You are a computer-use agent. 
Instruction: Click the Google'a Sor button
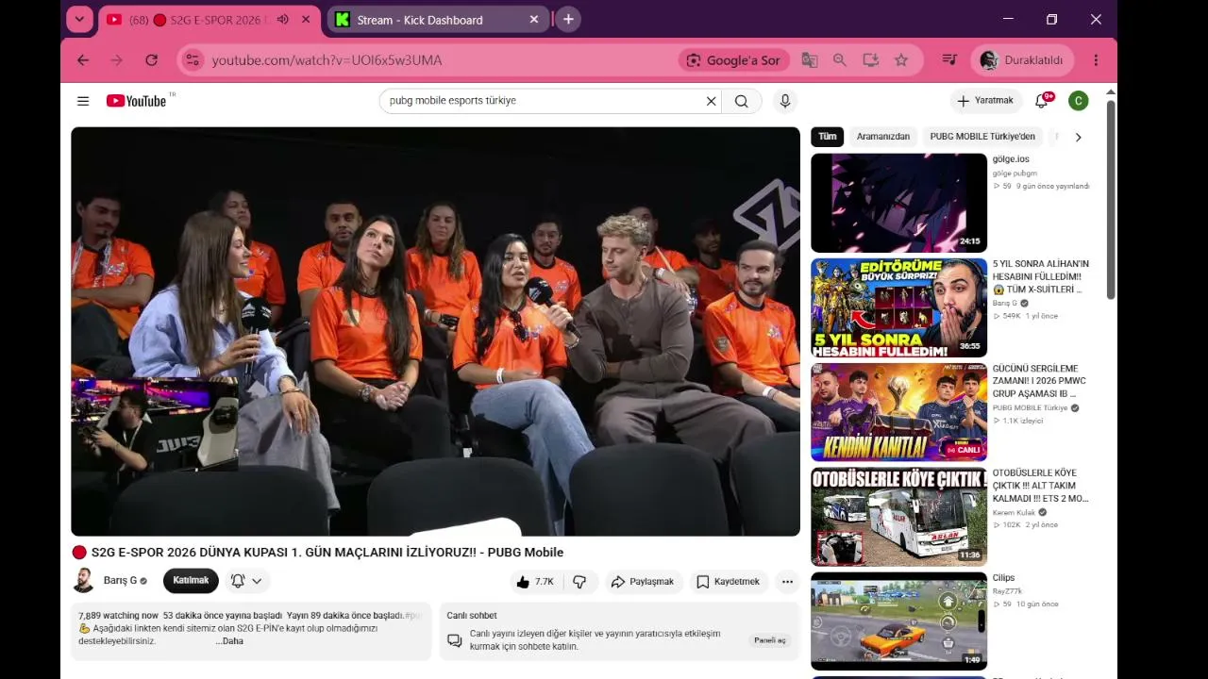(734, 60)
